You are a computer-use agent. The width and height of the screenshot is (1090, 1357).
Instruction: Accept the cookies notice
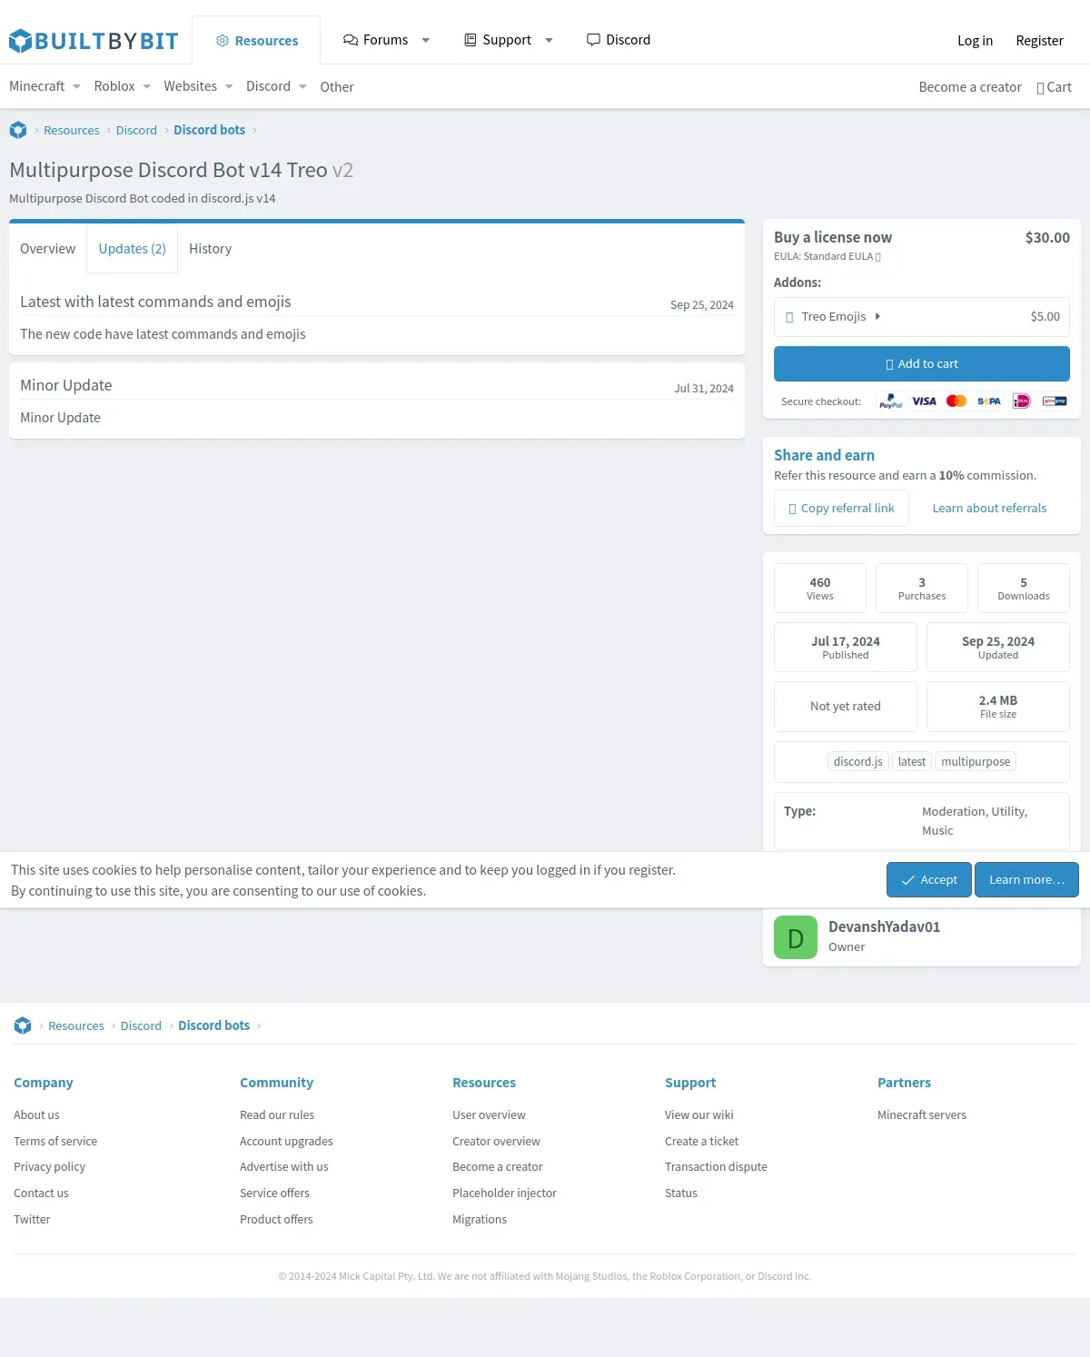928,879
